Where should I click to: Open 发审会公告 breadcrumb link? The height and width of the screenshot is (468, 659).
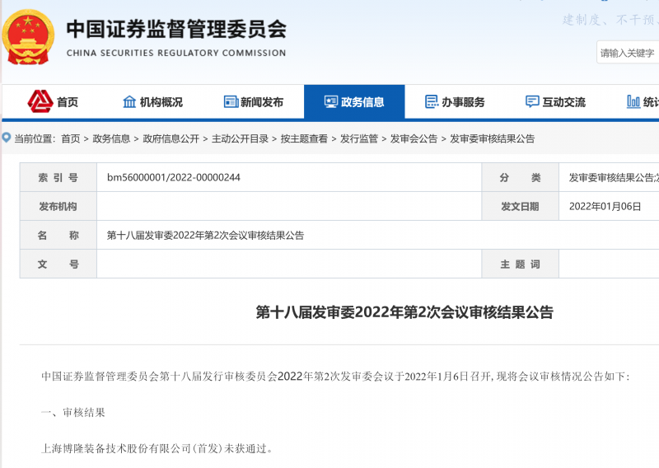[x=414, y=138]
